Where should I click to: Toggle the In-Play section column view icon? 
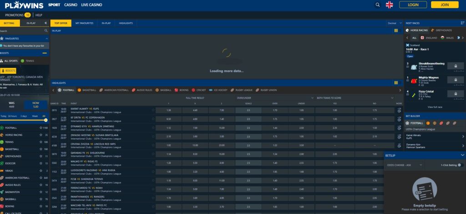click(396, 30)
